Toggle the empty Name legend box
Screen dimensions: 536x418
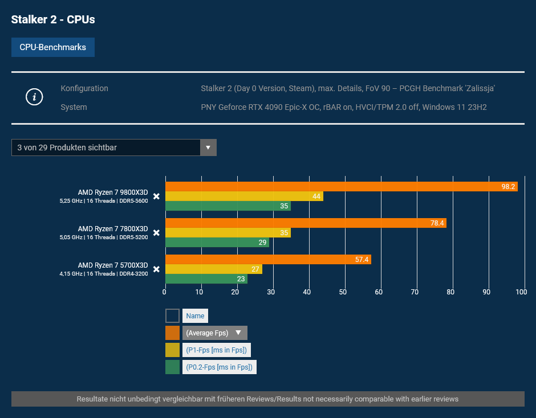pyautogui.click(x=172, y=316)
